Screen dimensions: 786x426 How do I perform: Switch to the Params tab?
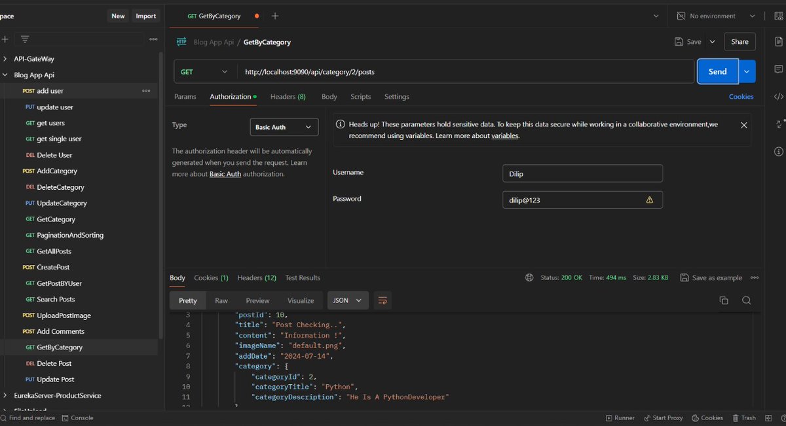click(185, 97)
